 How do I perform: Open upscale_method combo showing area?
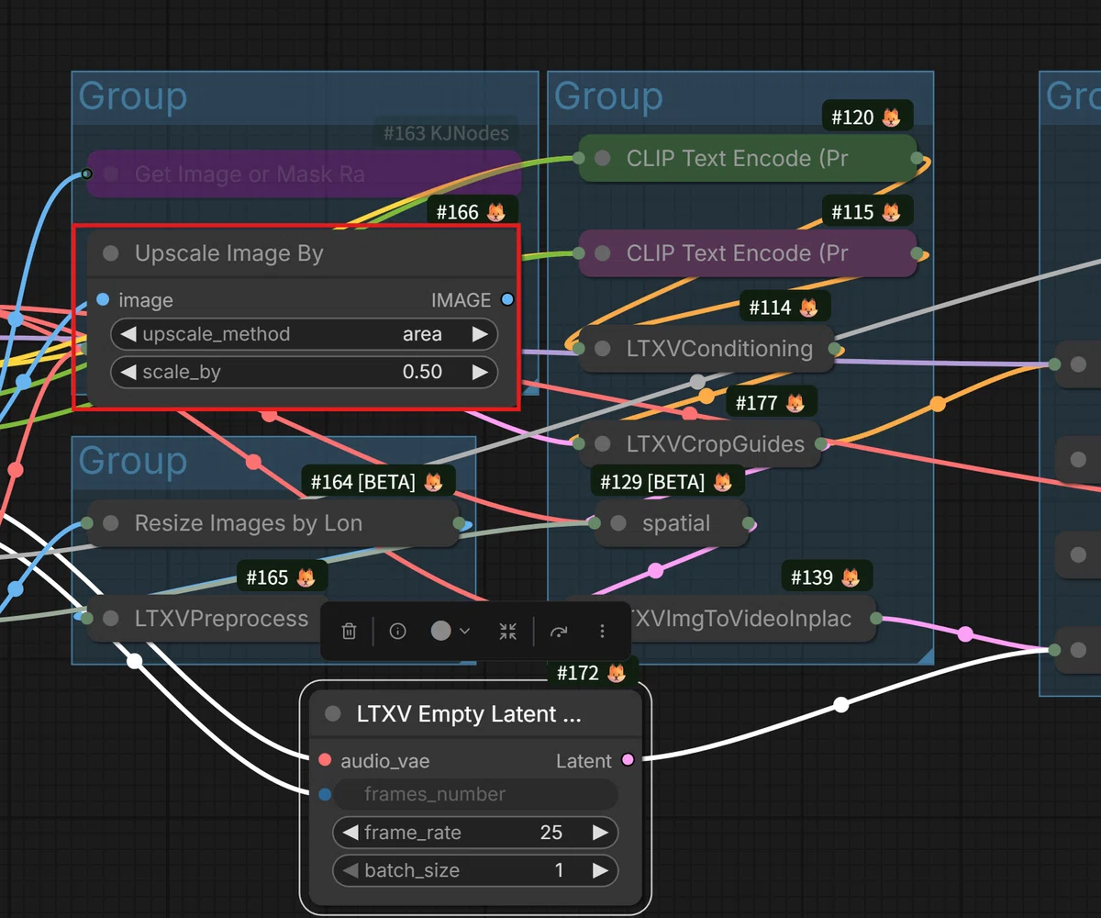(x=305, y=334)
